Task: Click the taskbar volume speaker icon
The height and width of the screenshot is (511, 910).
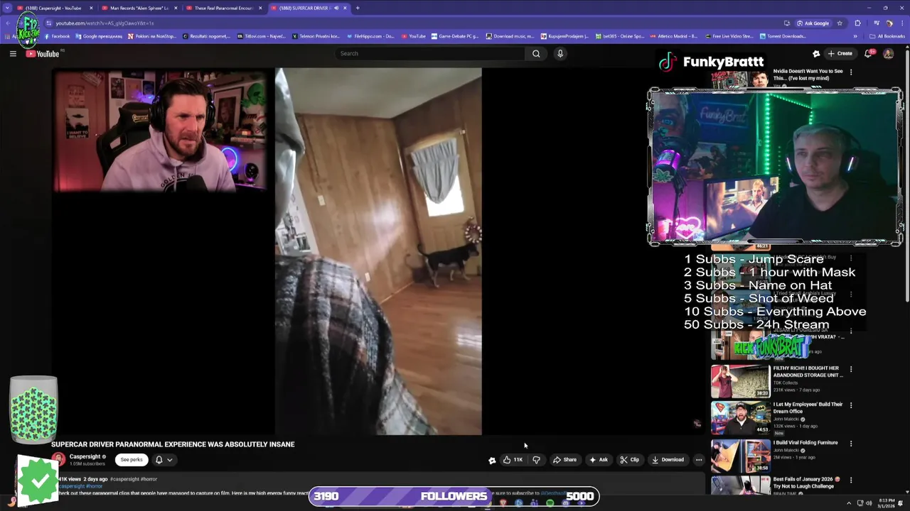Action: [869, 502]
